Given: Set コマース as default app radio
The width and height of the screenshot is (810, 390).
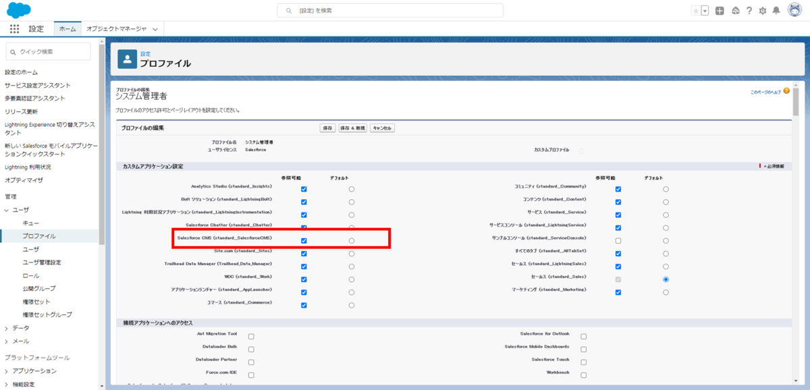Looking at the screenshot, I should (x=352, y=305).
